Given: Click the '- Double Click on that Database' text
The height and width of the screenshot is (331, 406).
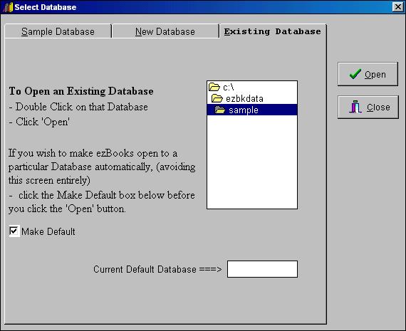Looking at the screenshot, I should [x=78, y=107].
